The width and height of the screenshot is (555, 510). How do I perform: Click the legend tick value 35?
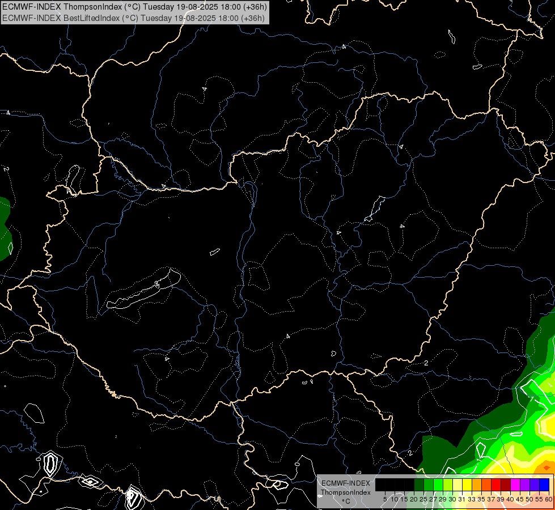tap(481, 499)
